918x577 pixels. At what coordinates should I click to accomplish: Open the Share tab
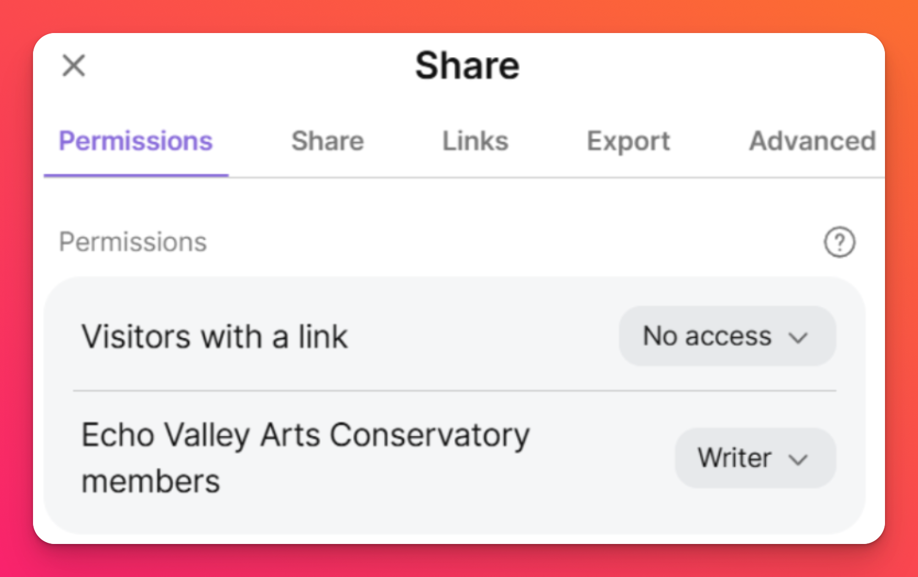pyautogui.click(x=327, y=141)
